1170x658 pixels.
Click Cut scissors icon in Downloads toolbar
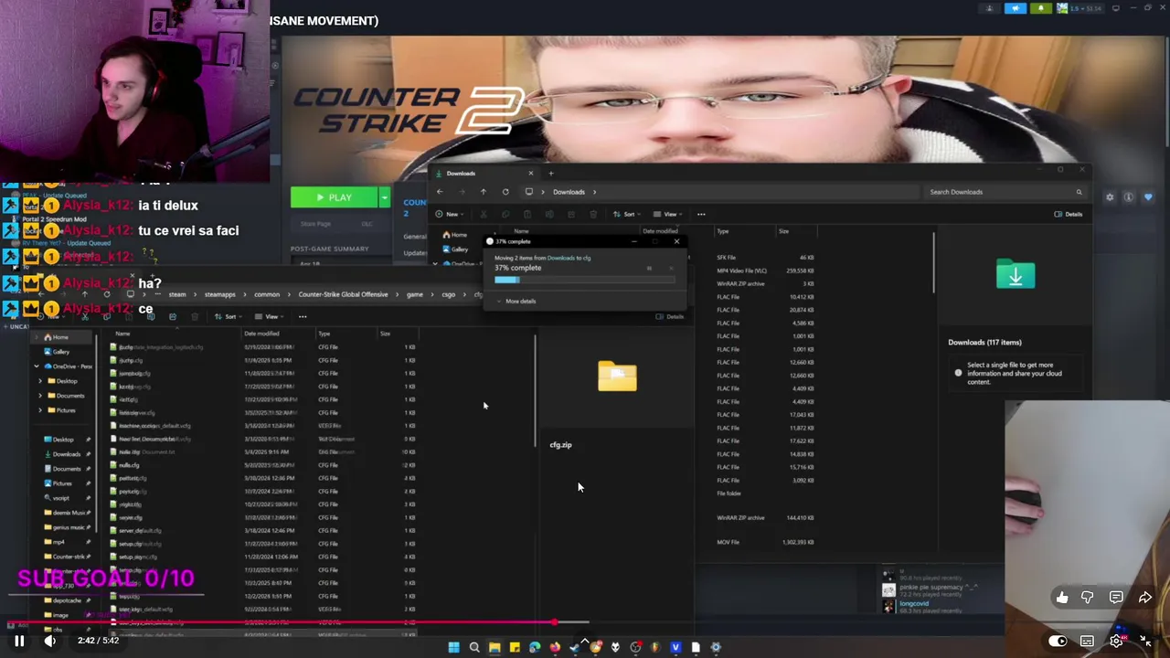coord(484,214)
